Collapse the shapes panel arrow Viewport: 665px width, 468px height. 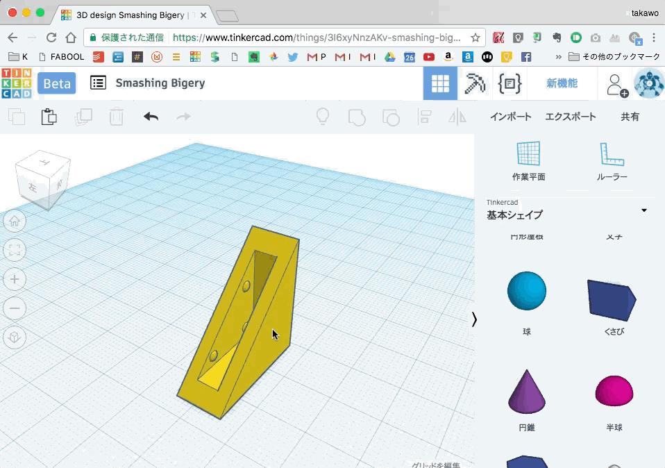474,319
